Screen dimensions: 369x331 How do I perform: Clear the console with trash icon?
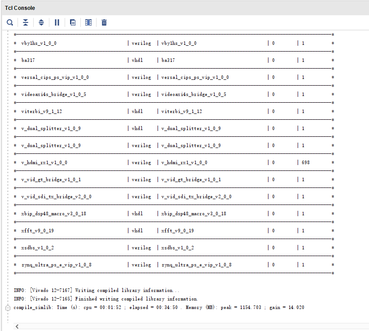[x=104, y=22]
